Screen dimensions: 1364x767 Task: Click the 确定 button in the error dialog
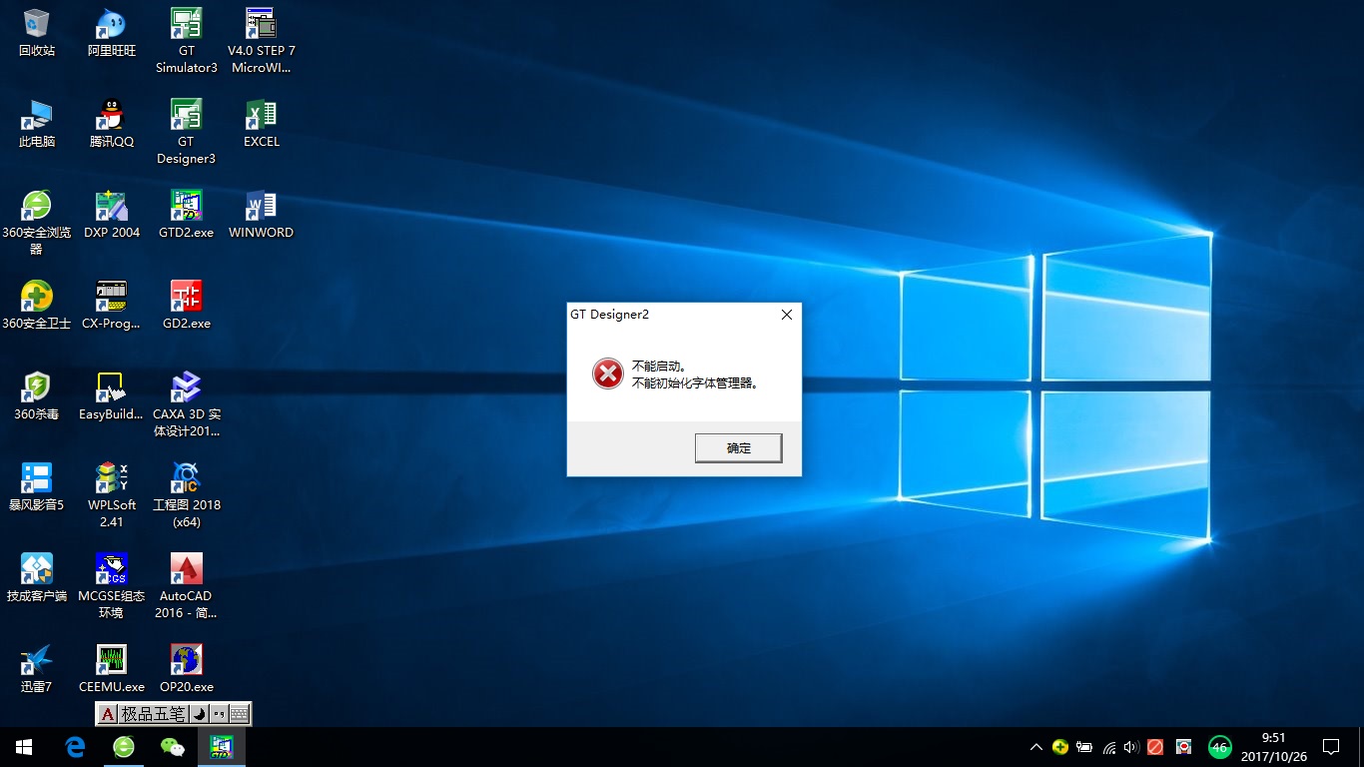coord(738,448)
